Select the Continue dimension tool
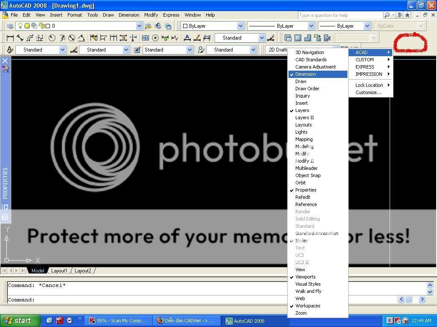The image size is (437, 327). (x=113, y=38)
